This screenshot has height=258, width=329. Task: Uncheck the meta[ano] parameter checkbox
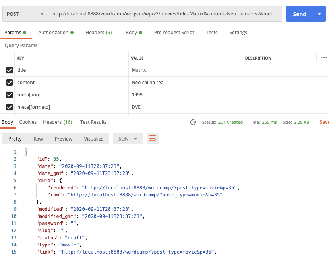click(10, 95)
